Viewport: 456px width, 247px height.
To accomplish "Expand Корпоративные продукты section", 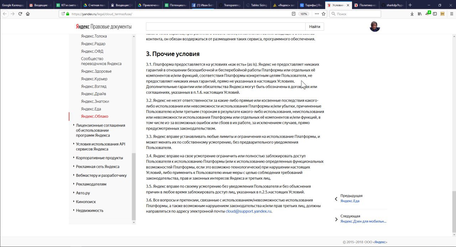I will tap(99, 158).
